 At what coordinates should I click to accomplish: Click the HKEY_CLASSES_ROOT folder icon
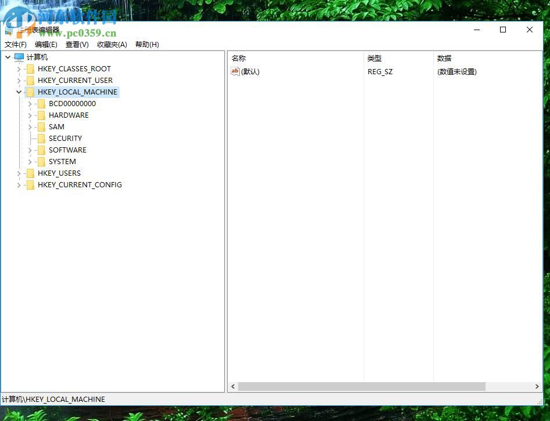point(31,69)
